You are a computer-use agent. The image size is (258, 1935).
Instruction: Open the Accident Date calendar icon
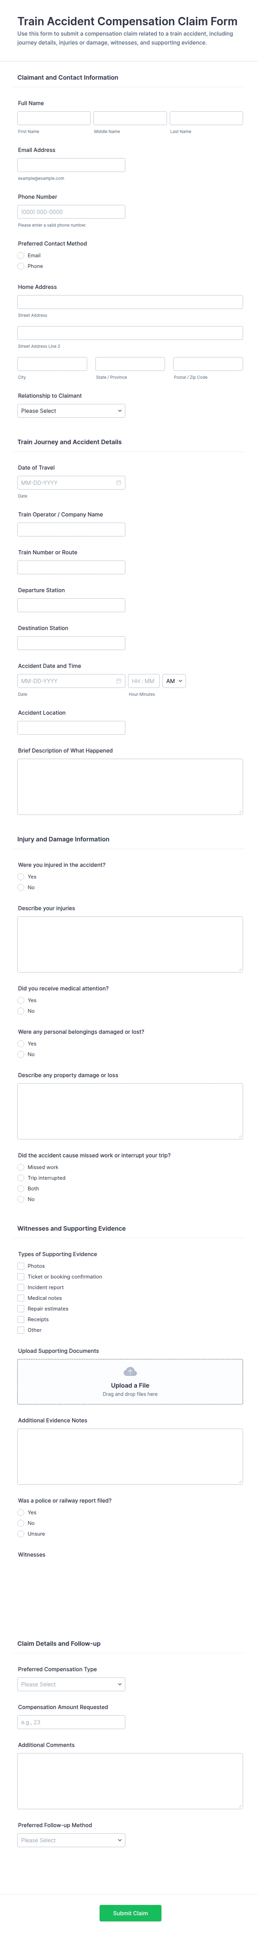[x=118, y=681]
